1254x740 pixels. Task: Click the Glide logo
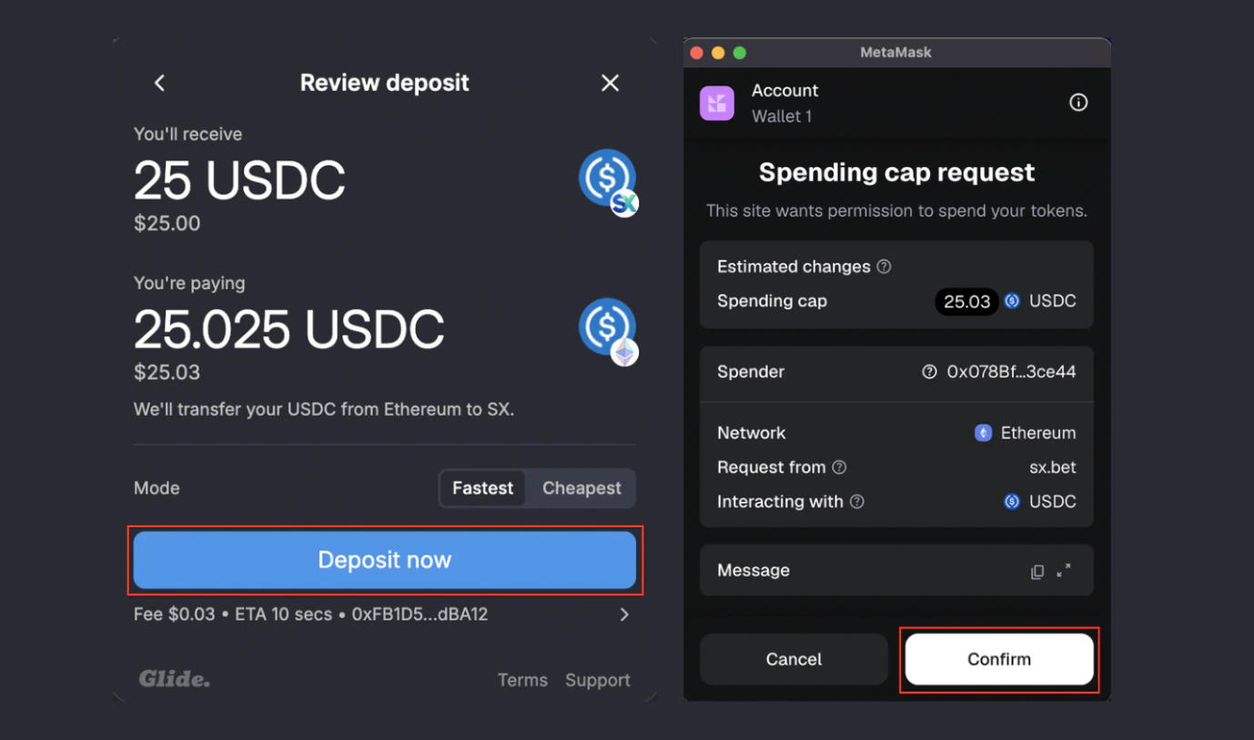[174, 679]
